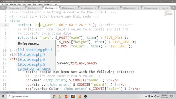176x99 pixels.
Task: Click the "FIVE_DAYS" string in define
Action: pos(44,25)
